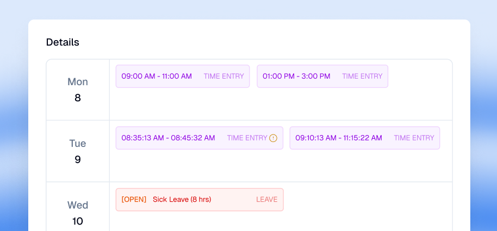Viewport: 497px width, 231px height.
Task: Click date number 10 under Wed
Action: click(78, 221)
